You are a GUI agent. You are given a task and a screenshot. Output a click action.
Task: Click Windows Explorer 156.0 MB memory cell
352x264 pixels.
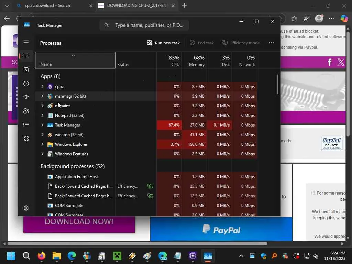195,144
